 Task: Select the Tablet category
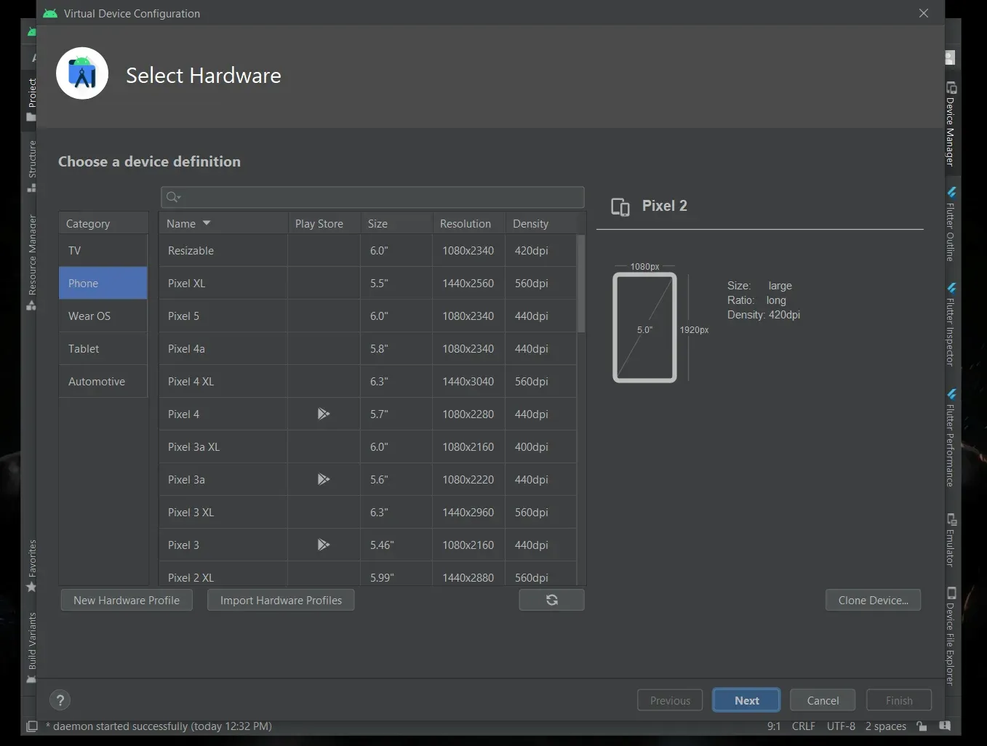pos(103,348)
